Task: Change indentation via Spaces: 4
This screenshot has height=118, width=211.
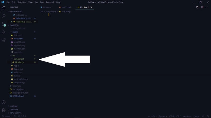Action: click(x=163, y=116)
